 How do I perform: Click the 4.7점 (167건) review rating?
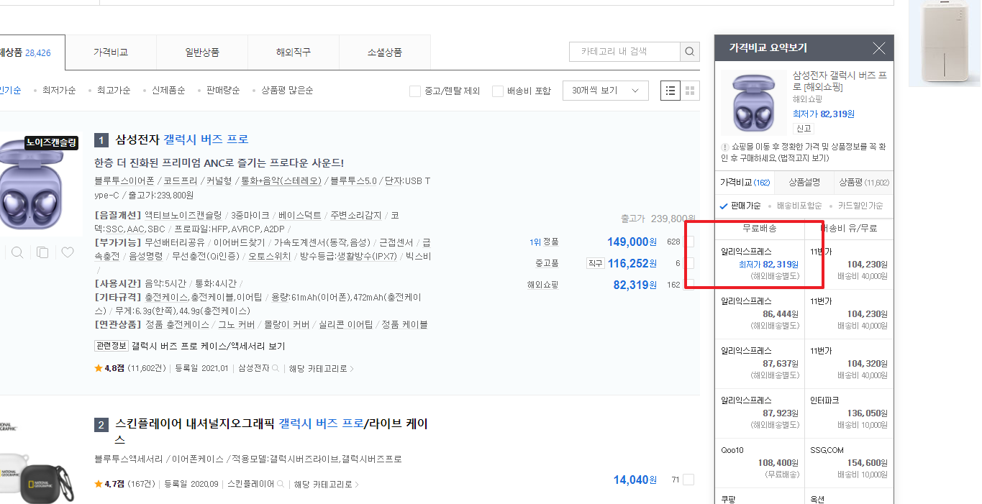(125, 485)
